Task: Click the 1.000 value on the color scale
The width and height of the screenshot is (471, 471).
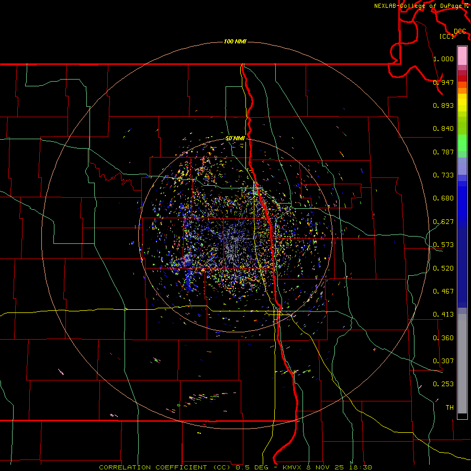Action: click(443, 59)
